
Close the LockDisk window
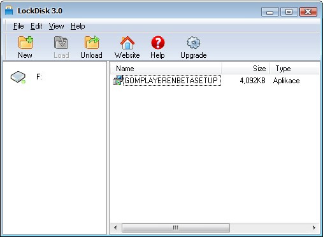click(308, 12)
